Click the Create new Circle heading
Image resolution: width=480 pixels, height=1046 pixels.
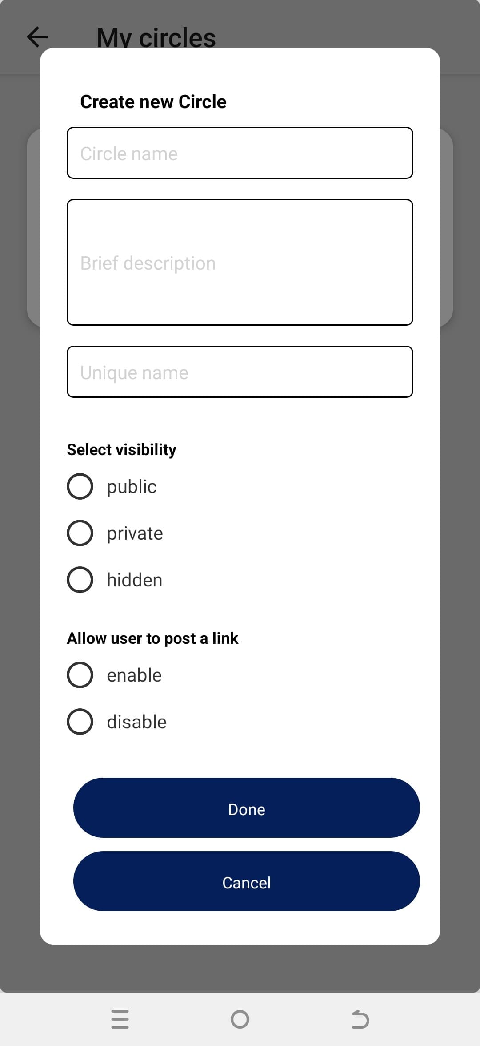coord(153,102)
